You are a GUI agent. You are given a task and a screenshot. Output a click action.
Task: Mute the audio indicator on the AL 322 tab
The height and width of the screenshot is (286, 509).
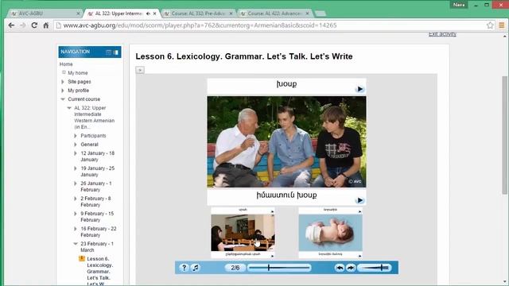tap(148, 14)
